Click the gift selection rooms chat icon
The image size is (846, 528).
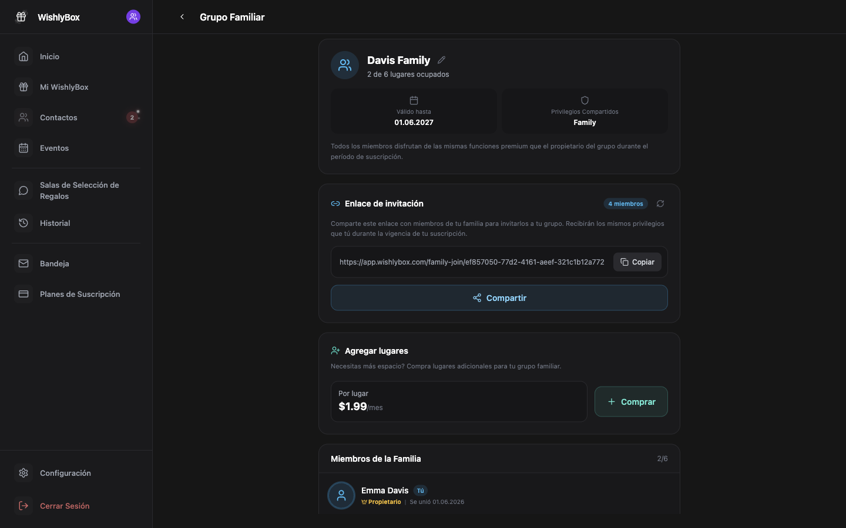pos(23,191)
